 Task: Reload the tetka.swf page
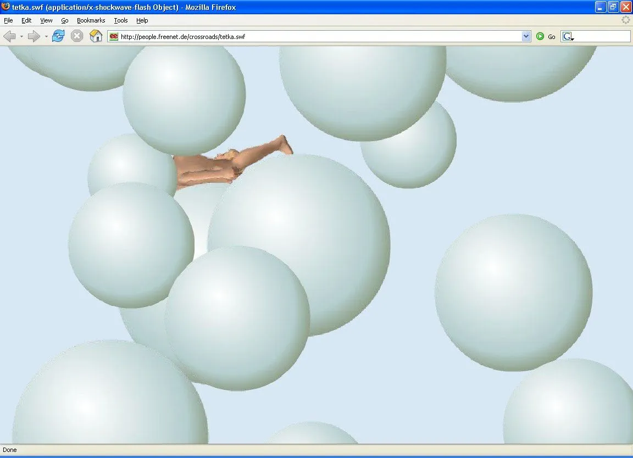click(x=57, y=36)
